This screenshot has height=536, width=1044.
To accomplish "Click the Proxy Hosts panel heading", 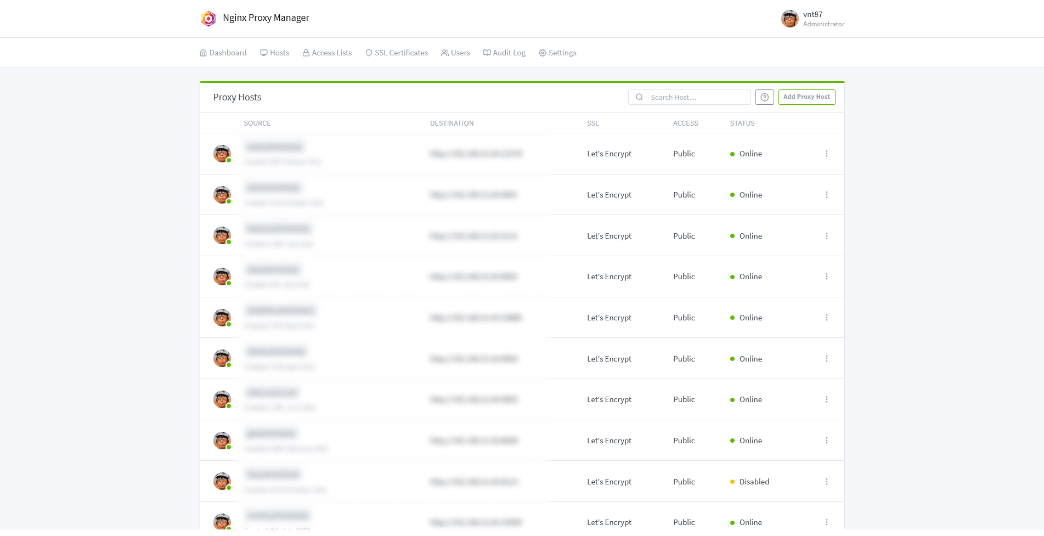I will pos(237,97).
